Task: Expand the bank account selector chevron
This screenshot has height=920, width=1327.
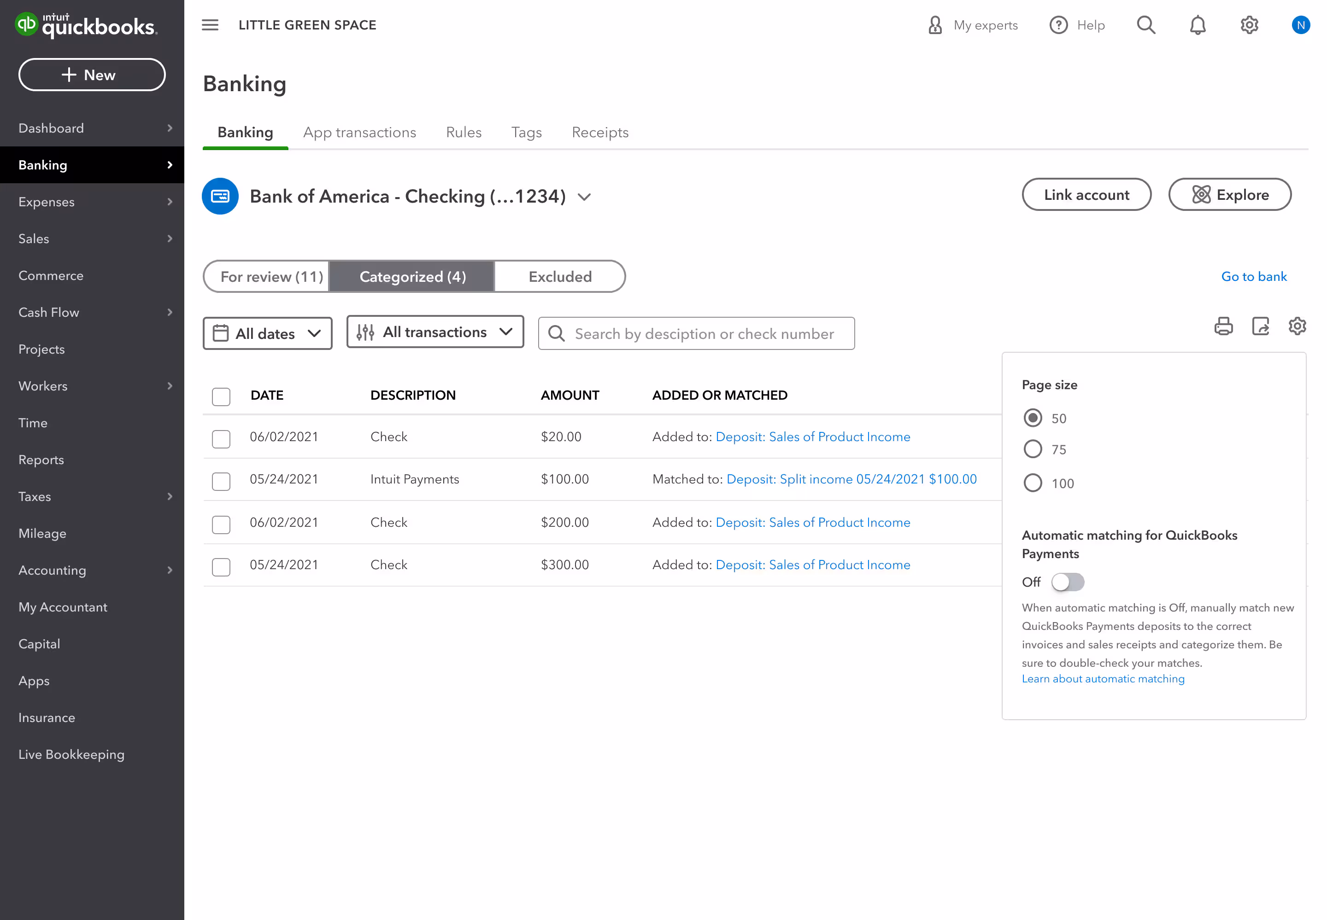Action: pyautogui.click(x=584, y=197)
